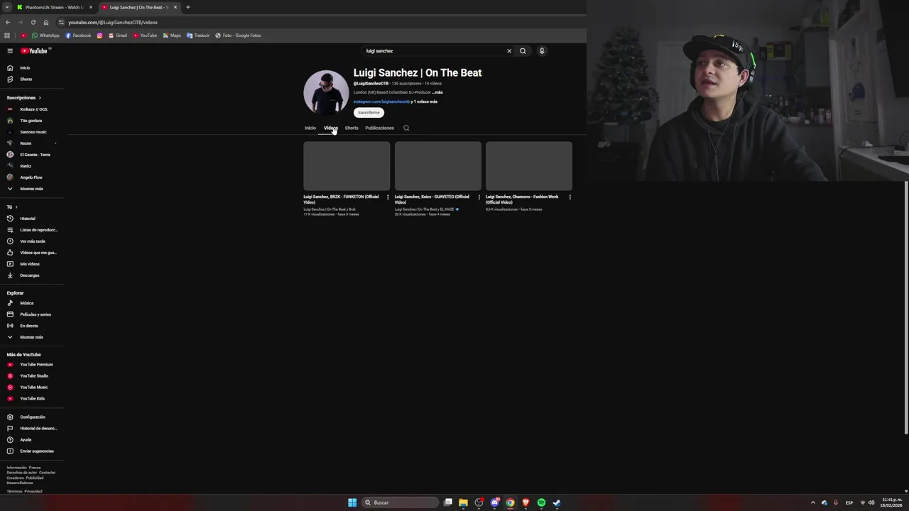Click the taskbar Buscar search box

point(400,502)
